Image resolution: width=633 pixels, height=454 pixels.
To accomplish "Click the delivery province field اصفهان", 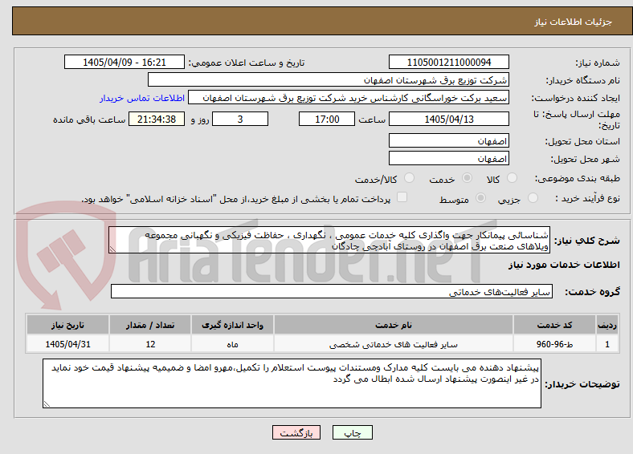I will coord(449,140).
